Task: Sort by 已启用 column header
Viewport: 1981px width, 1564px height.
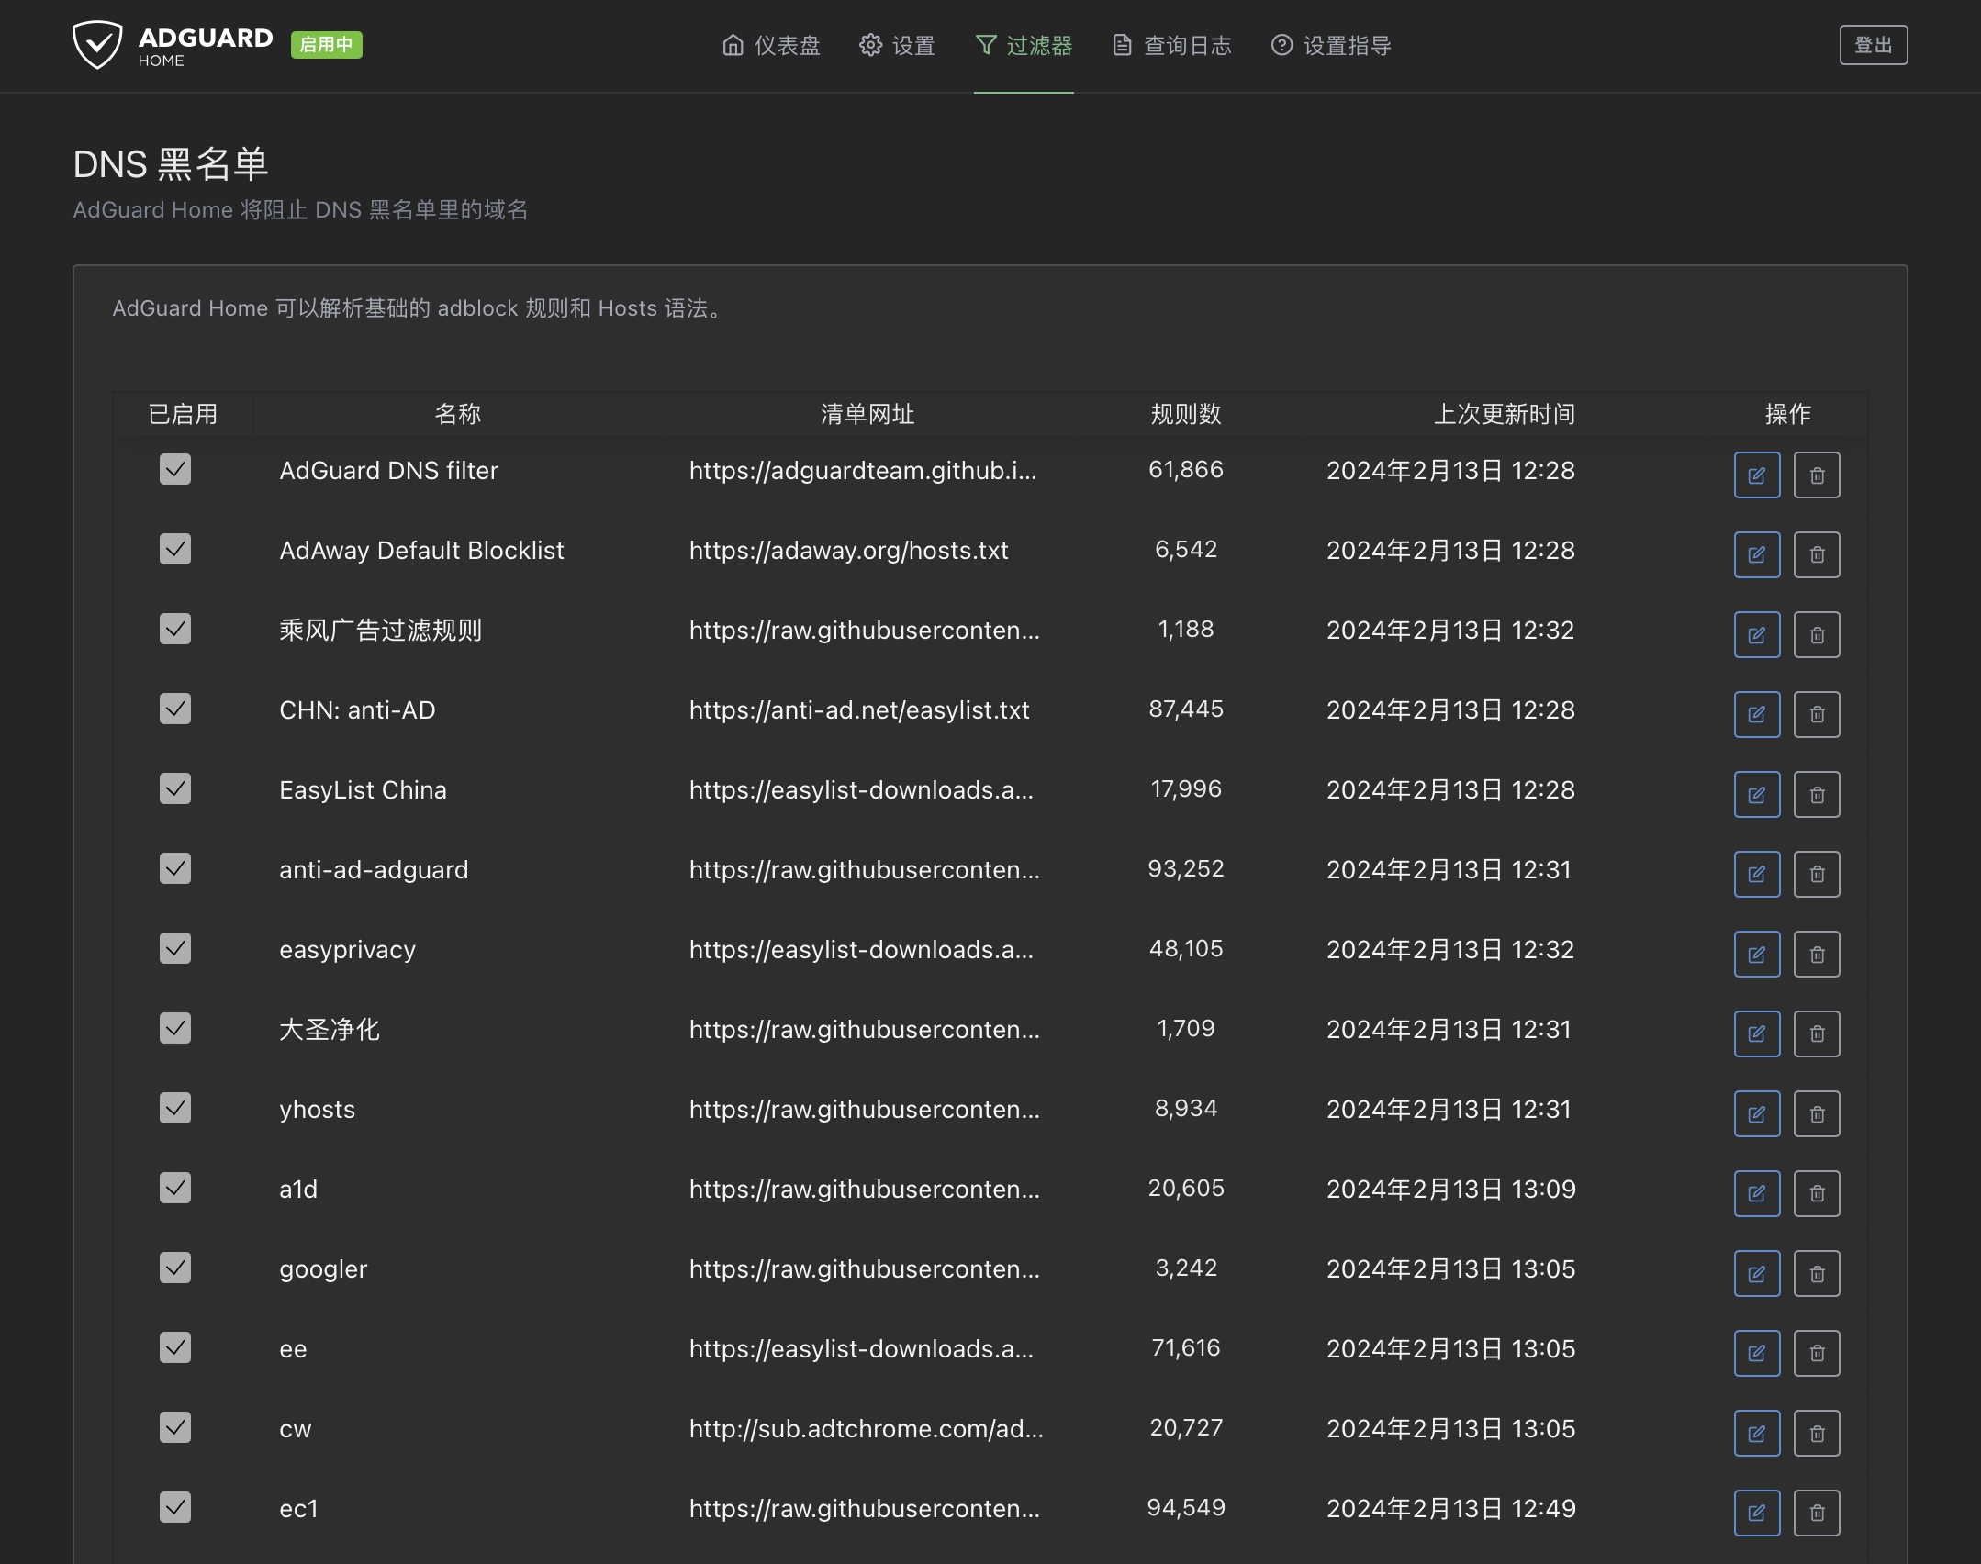Action: point(183,414)
